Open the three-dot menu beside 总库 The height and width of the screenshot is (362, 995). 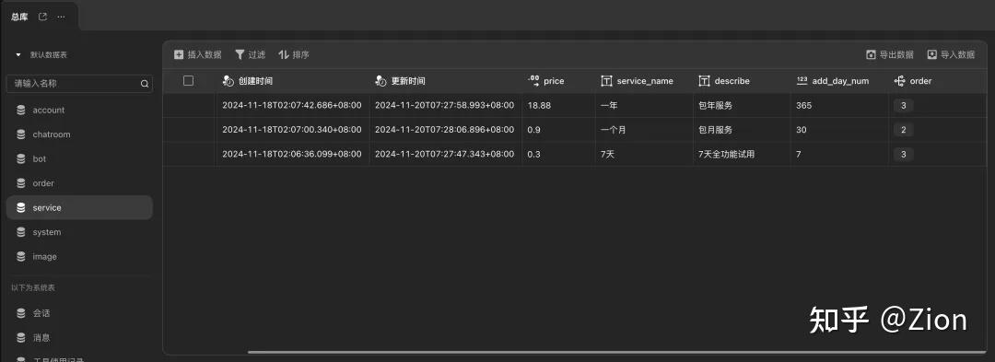(x=61, y=18)
